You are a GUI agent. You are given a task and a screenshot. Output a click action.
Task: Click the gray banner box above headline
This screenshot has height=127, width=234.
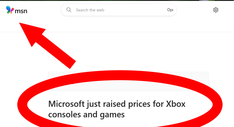128,81
